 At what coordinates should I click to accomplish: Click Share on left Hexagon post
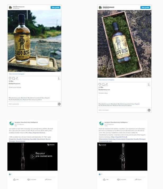click(x=48, y=179)
